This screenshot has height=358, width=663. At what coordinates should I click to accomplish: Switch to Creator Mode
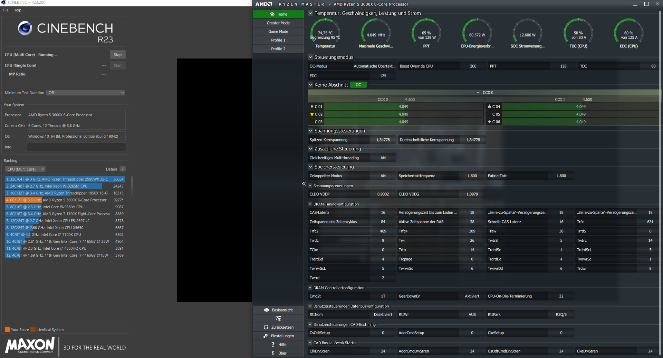point(278,23)
